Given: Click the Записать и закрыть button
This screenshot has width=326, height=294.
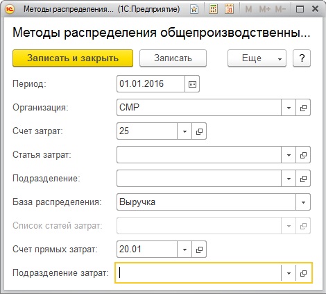Looking at the screenshot, I should click(73, 58).
